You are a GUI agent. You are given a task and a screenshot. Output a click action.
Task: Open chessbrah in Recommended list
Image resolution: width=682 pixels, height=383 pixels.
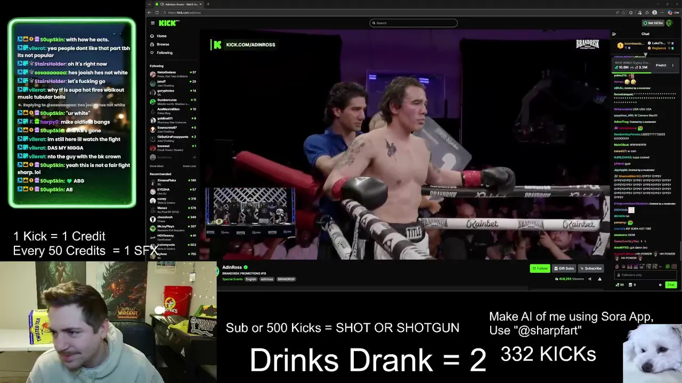(x=173, y=218)
